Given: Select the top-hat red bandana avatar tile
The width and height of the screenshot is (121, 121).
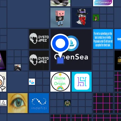Looking at the screenshot, I should click(x=82, y=18).
